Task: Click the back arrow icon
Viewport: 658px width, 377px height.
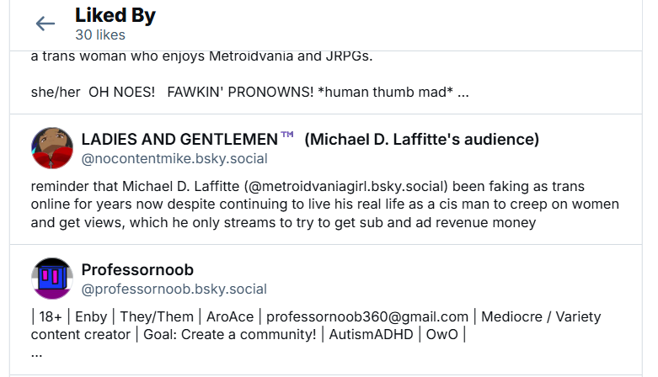Action: tap(45, 24)
